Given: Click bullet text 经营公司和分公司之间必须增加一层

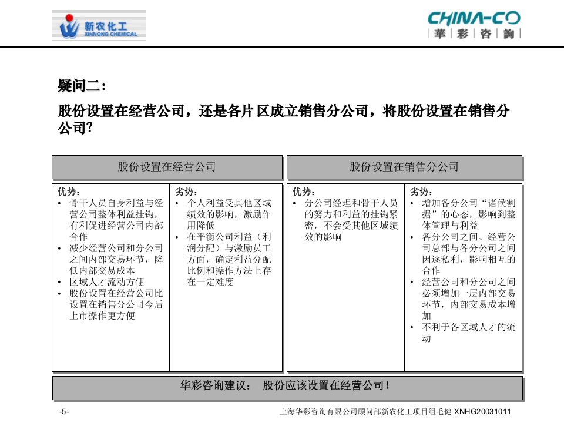Looking at the screenshot, I should tap(469, 299).
